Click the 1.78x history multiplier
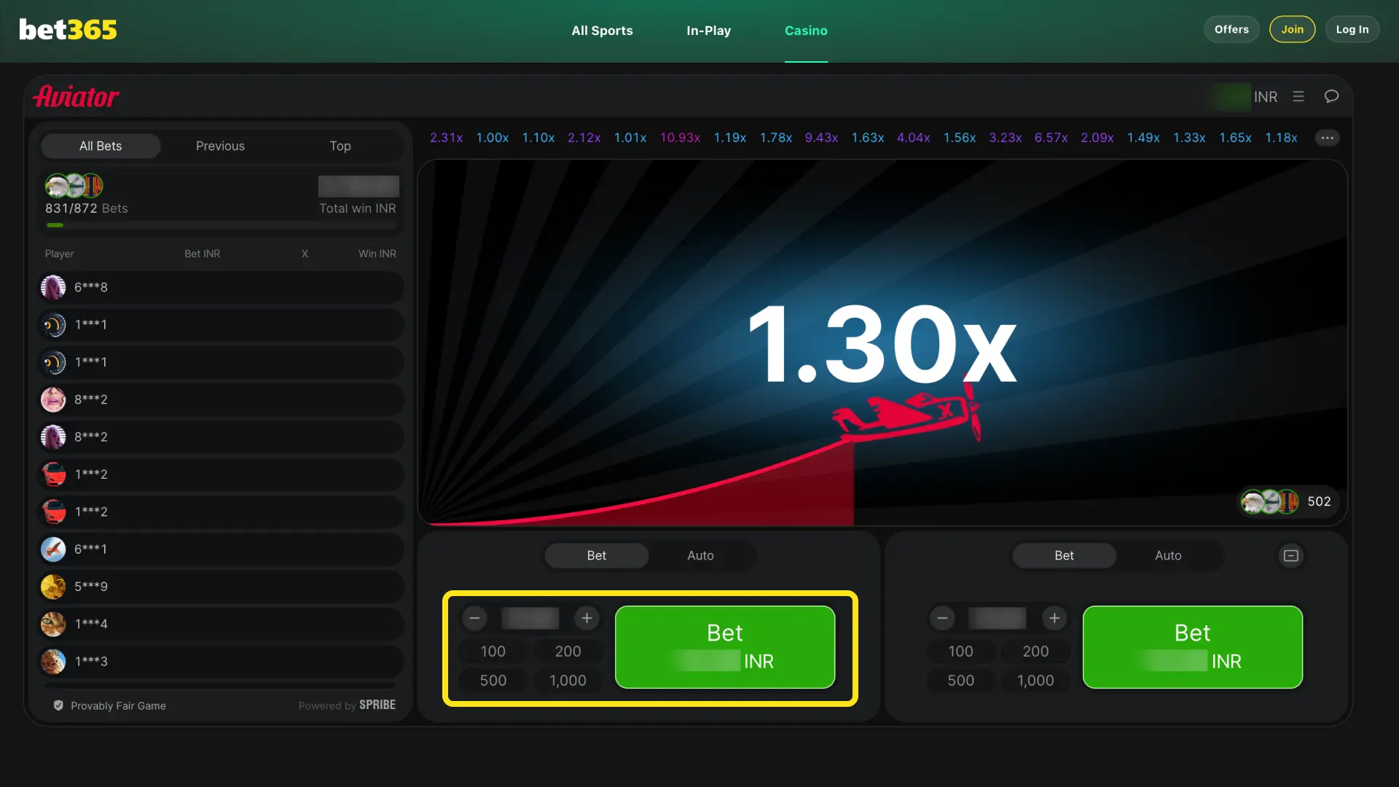1399x787 pixels. coord(775,138)
